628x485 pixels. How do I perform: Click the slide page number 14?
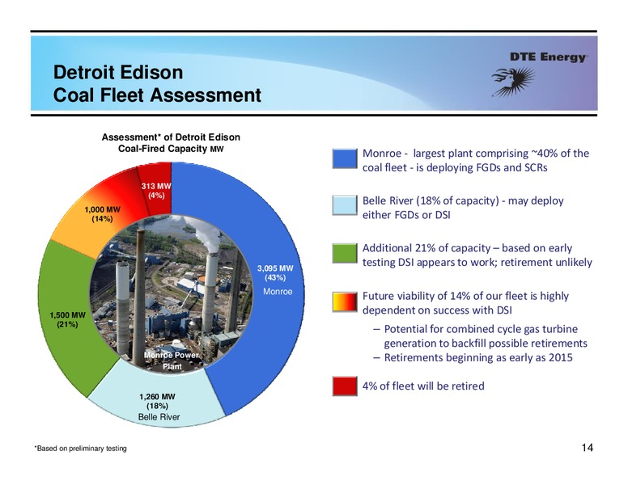click(x=588, y=447)
